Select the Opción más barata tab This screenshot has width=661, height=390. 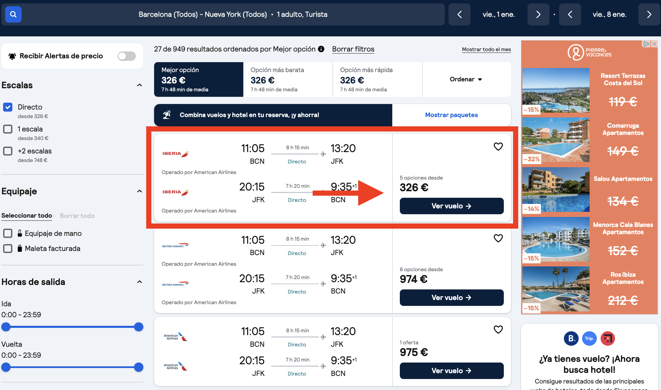click(x=288, y=79)
